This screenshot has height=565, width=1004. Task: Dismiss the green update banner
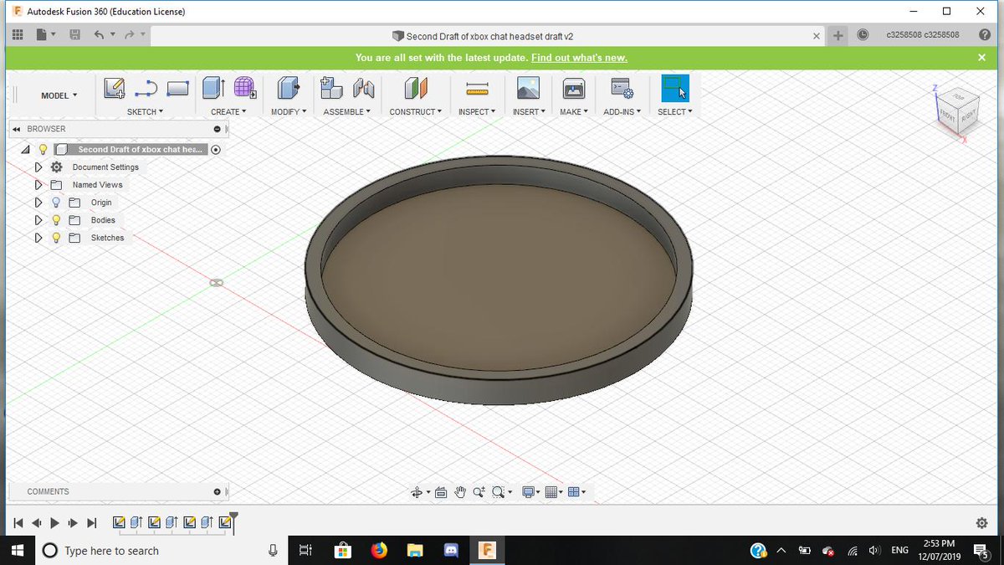pos(982,58)
